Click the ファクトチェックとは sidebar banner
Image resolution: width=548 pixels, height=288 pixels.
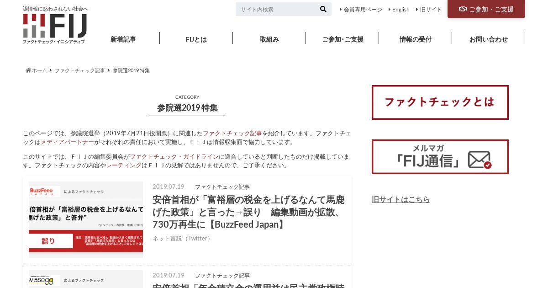coord(440,102)
